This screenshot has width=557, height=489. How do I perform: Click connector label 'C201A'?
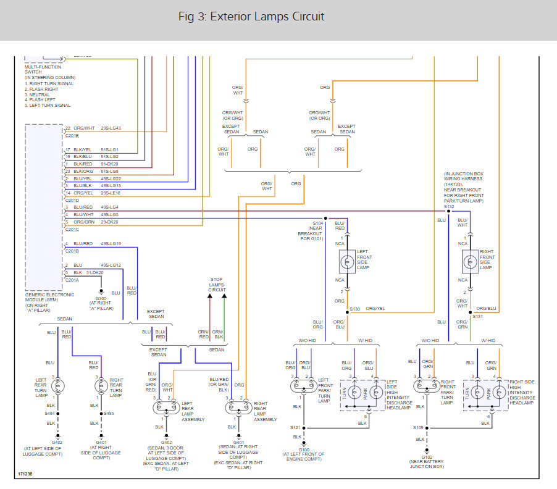(72, 280)
